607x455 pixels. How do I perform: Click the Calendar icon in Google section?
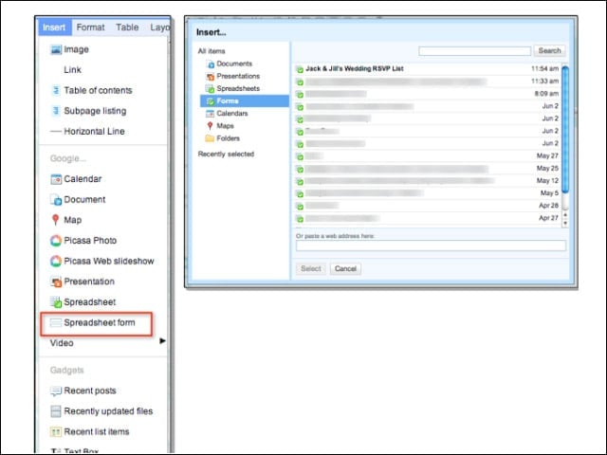[x=56, y=179]
